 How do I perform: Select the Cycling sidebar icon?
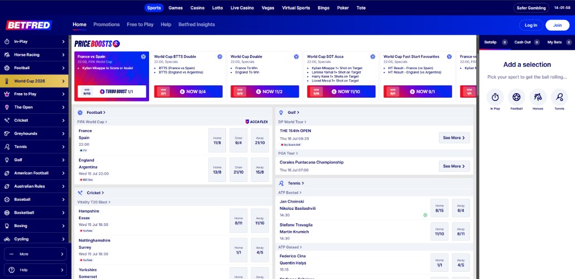pos(7,239)
